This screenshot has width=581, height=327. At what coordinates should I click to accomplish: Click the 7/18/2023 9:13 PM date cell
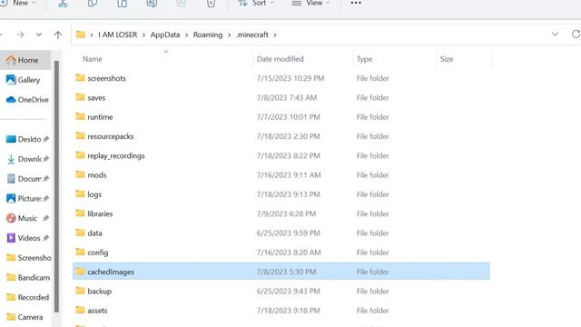point(288,194)
